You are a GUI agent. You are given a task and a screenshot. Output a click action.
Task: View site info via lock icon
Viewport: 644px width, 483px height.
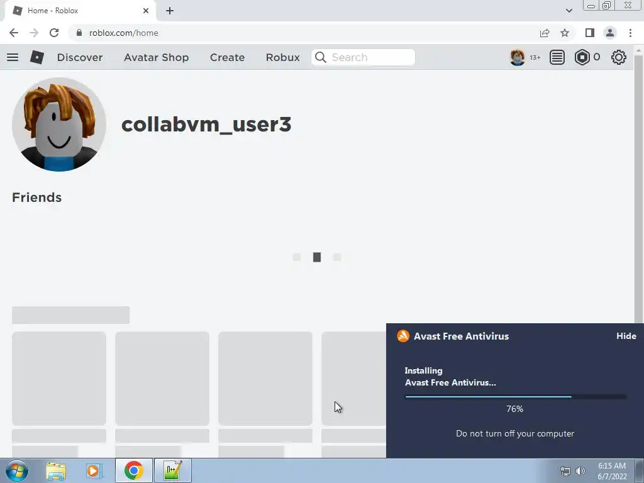click(79, 33)
